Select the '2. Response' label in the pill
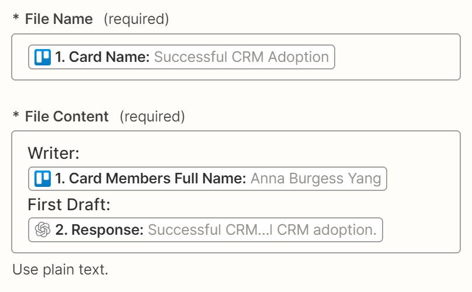Viewport: 472px width, 292px height. [99, 230]
